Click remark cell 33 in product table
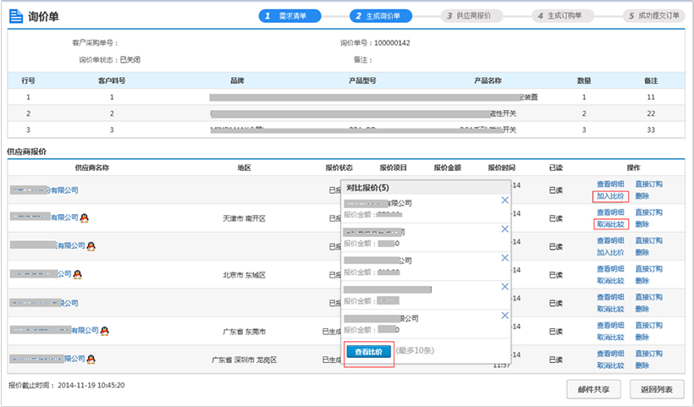 (x=651, y=129)
